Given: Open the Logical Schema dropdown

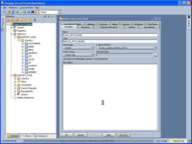Looking at the screenshot, I should coord(155,48).
